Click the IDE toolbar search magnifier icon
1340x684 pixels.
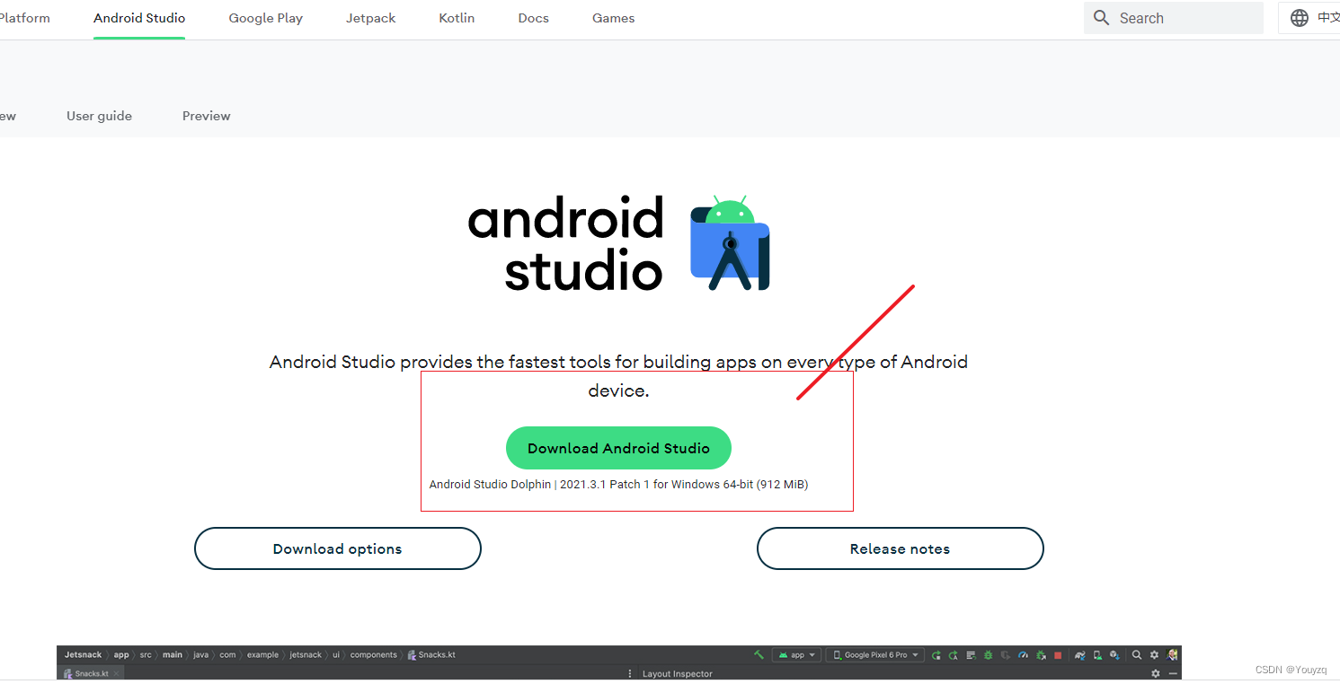(1137, 655)
